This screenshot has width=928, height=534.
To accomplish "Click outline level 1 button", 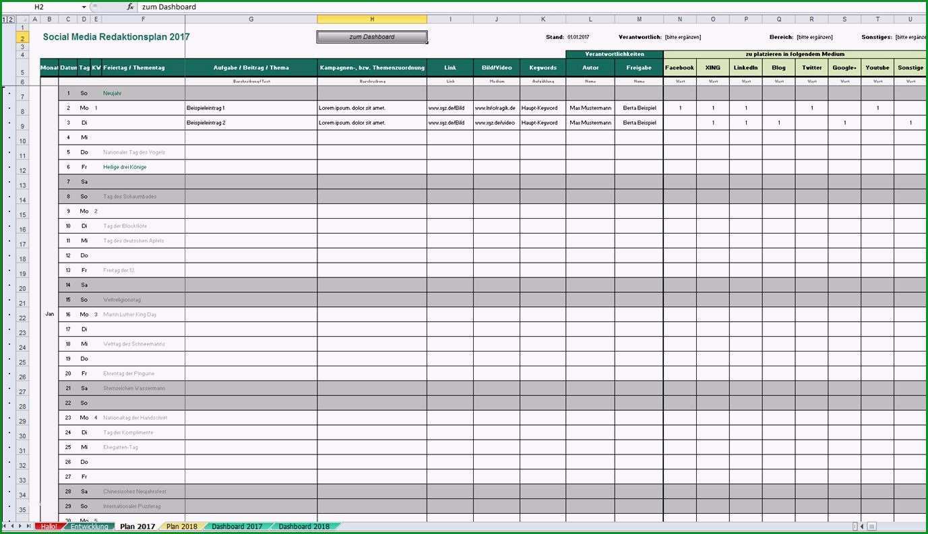I will 4,20.
